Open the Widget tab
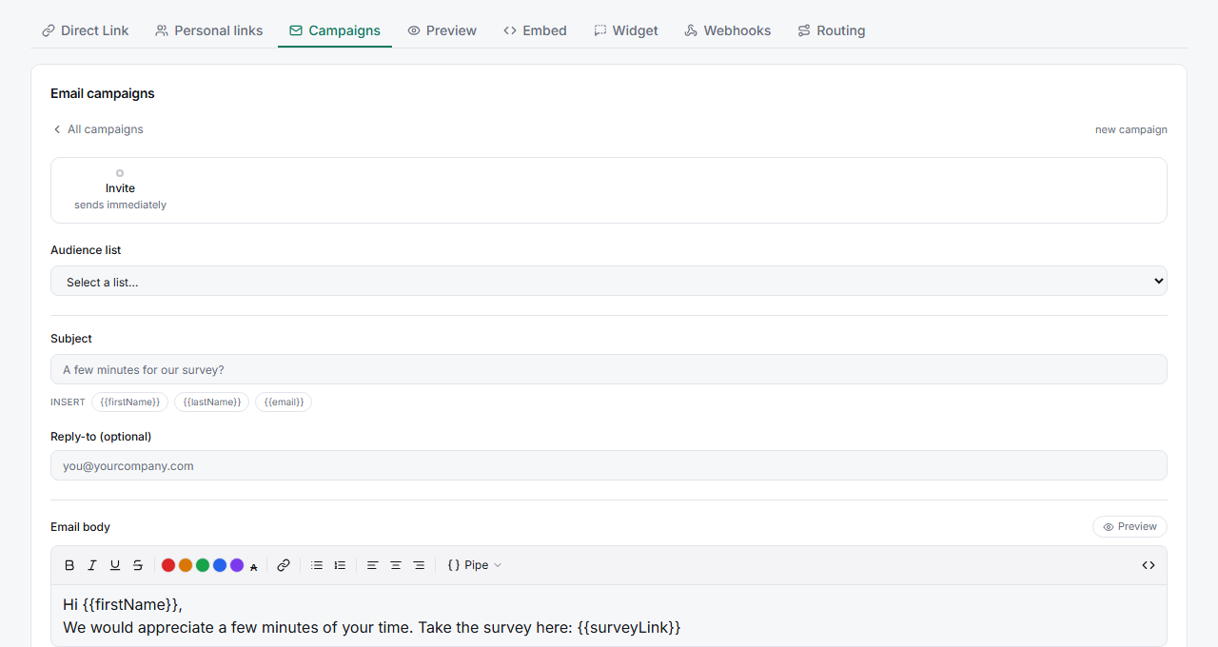 pyautogui.click(x=626, y=30)
